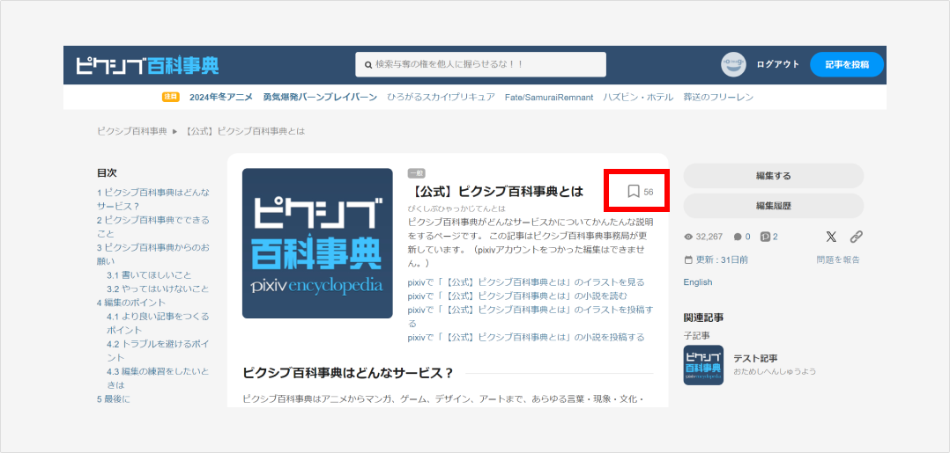Click the eye view count 32,267
The image size is (950, 453).
tap(703, 237)
